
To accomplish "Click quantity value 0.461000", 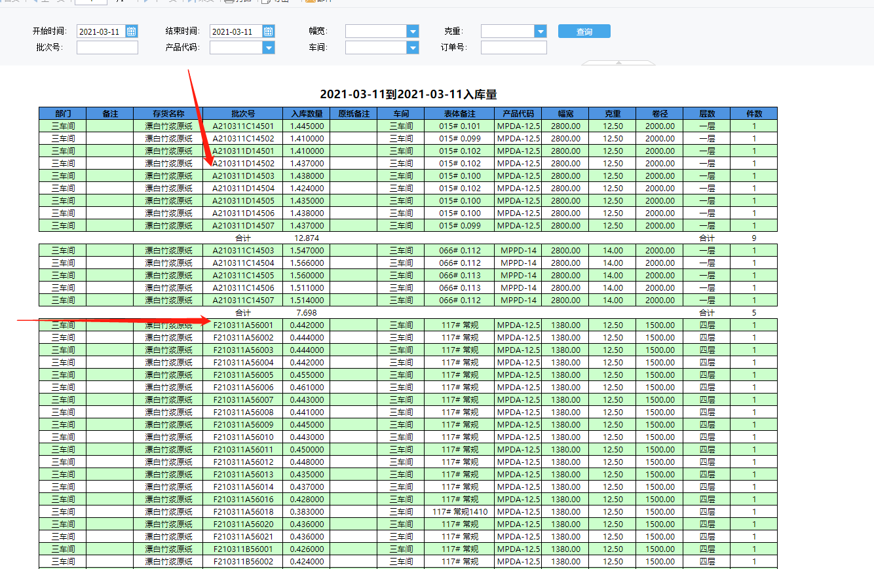I will [x=307, y=387].
